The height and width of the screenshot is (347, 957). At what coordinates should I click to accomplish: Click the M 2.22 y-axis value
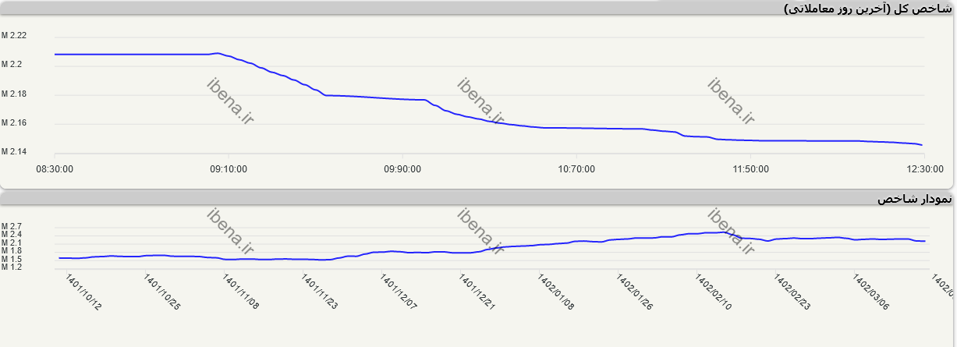click(x=14, y=36)
